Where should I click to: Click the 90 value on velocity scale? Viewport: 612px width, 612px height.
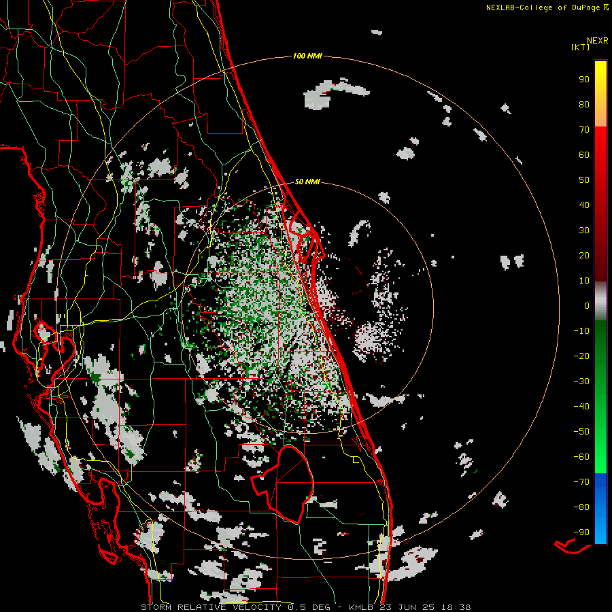(584, 80)
